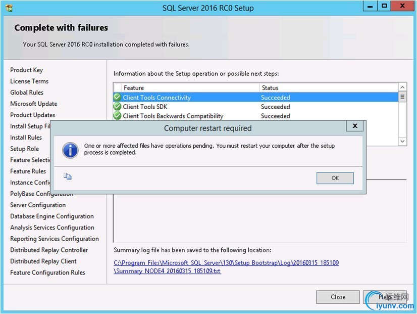Maximize the SQL Server 2016 RC0 Setup window
Viewport: 417px width, 314px height.
(384, 6)
